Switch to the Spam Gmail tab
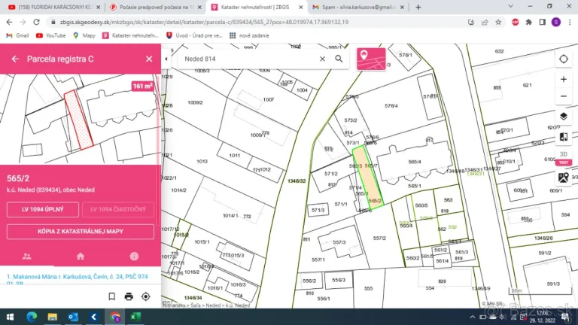The width and height of the screenshot is (578, 325). coord(356,7)
